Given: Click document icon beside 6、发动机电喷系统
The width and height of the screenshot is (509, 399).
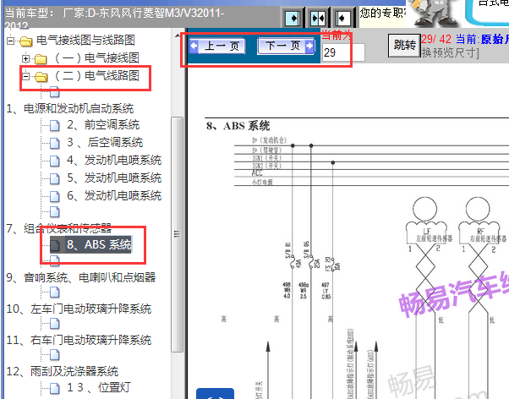Looking at the screenshot, I should click(55, 196).
